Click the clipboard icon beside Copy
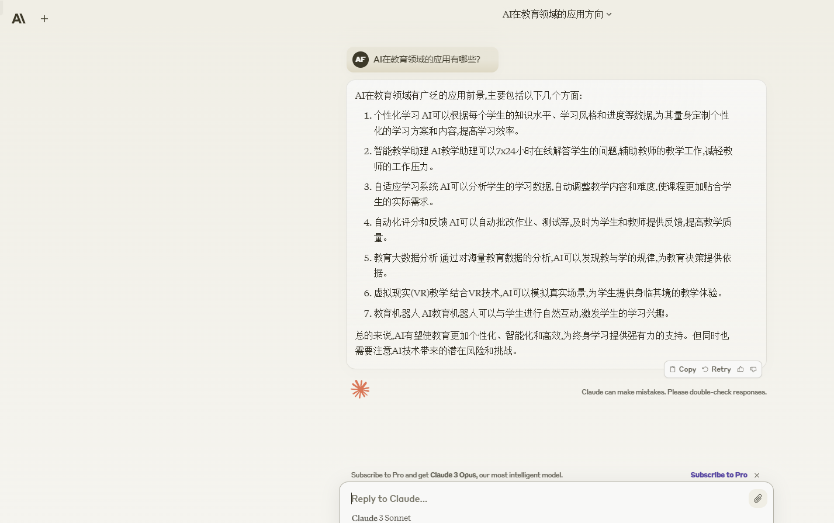Viewport: 834px width, 523px height. click(x=674, y=369)
